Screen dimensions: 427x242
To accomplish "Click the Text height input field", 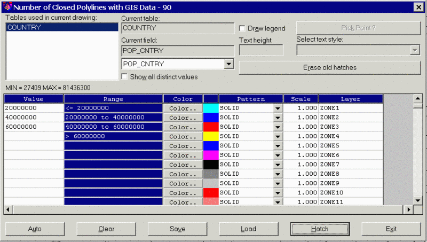I will point(261,50).
